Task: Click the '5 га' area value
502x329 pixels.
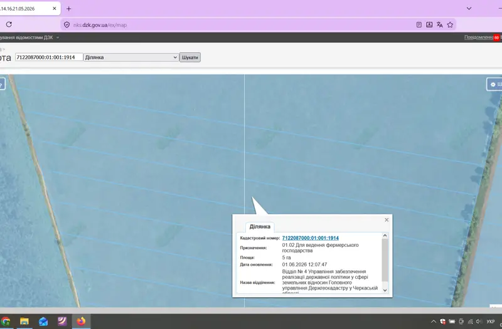Action: click(286, 258)
